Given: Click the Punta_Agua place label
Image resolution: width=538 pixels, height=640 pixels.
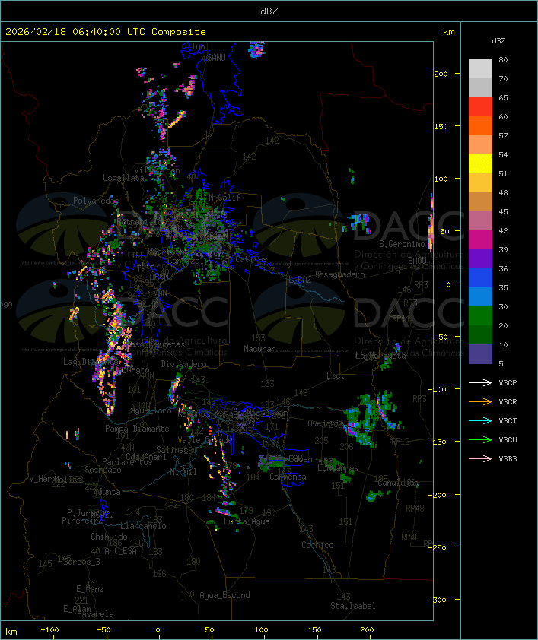Looking at the screenshot, I should [247, 521].
